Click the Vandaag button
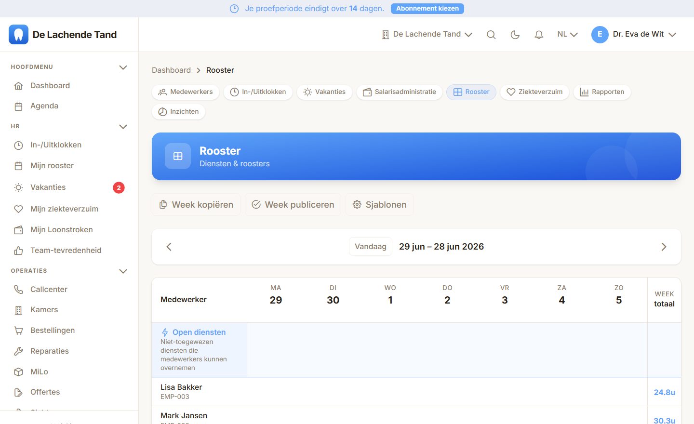Viewport: 694px width, 424px height. point(371,247)
